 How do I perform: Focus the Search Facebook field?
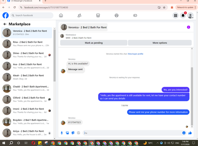coord(32,15)
